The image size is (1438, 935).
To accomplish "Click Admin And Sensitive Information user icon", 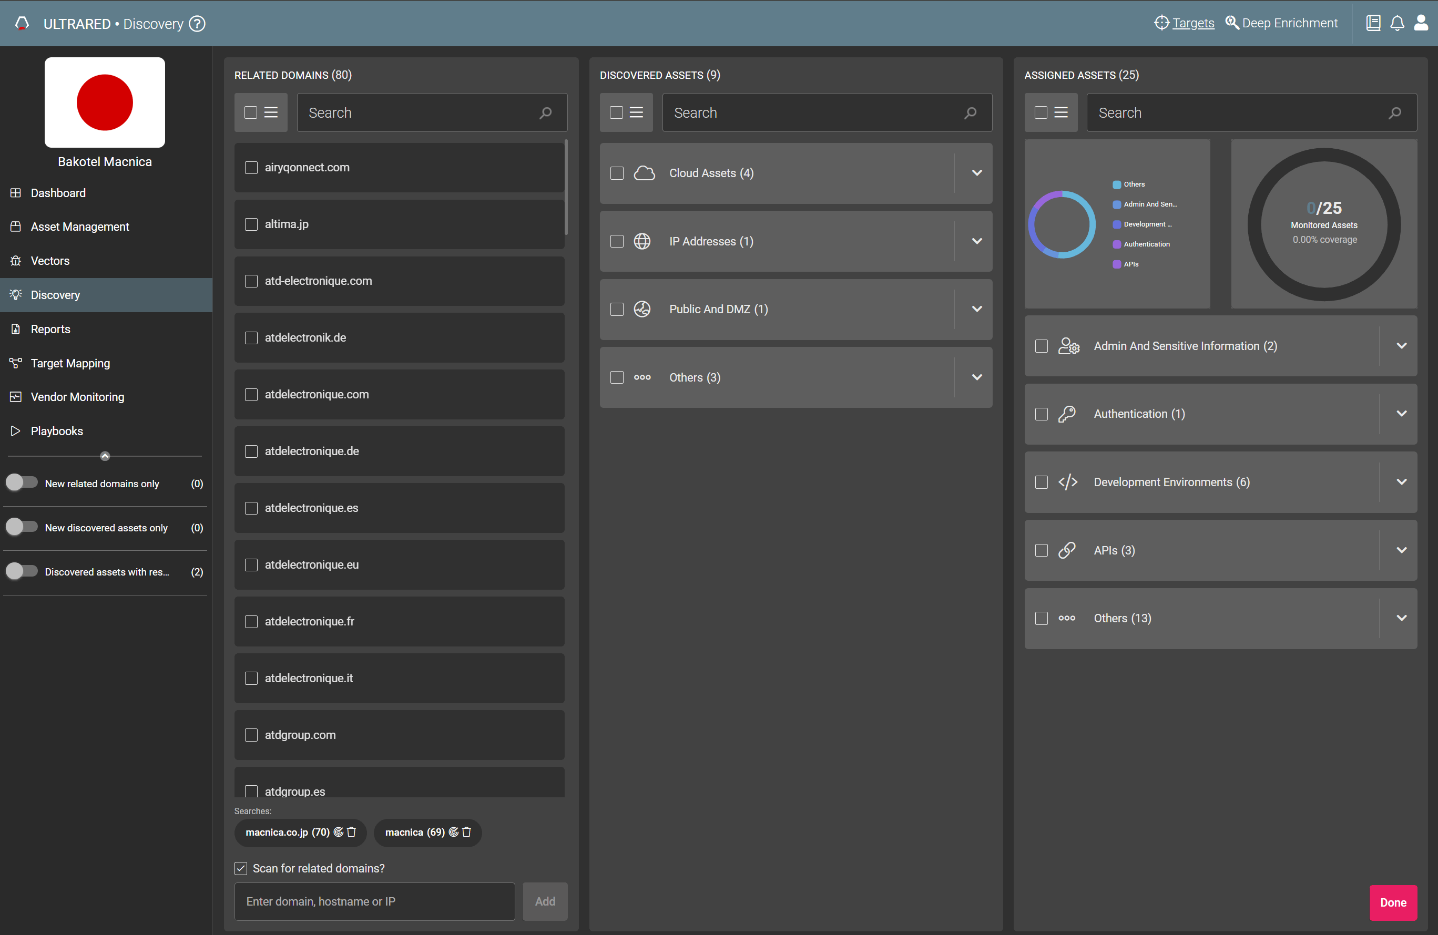I will (1068, 346).
